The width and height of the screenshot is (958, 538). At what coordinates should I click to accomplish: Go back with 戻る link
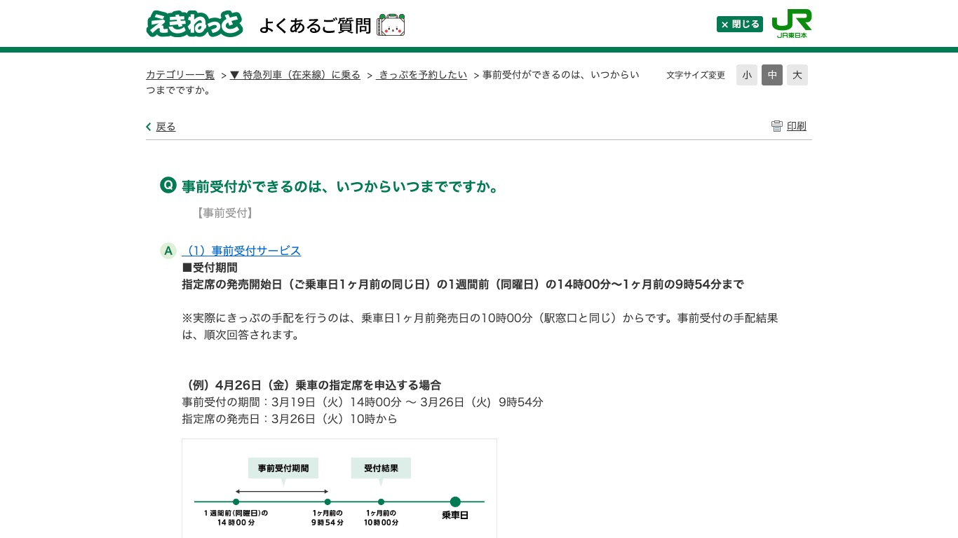click(x=166, y=127)
